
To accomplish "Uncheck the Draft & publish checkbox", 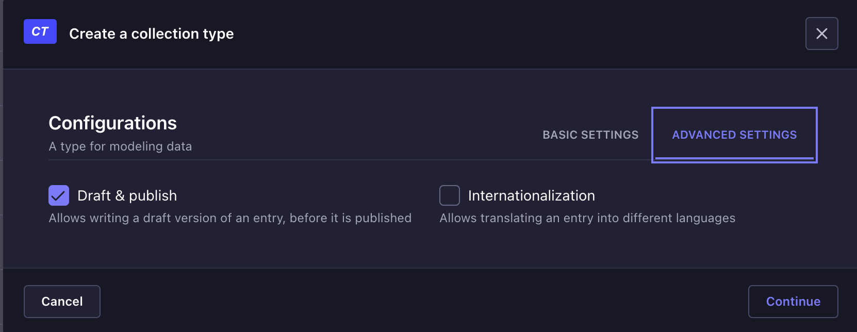I will pos(59,195).
